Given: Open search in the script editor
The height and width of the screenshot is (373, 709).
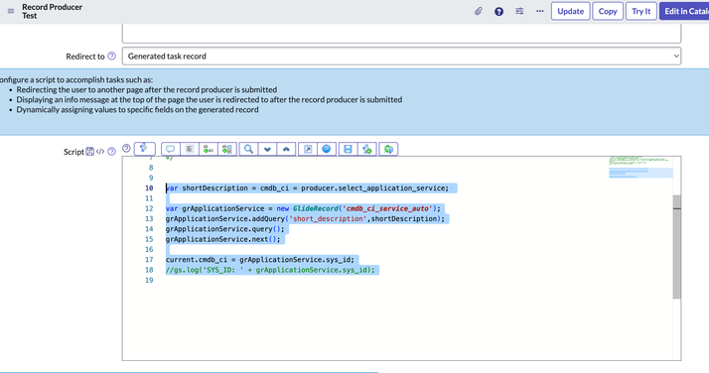Looking at the screenshot, I should click(x=248, y=149).
